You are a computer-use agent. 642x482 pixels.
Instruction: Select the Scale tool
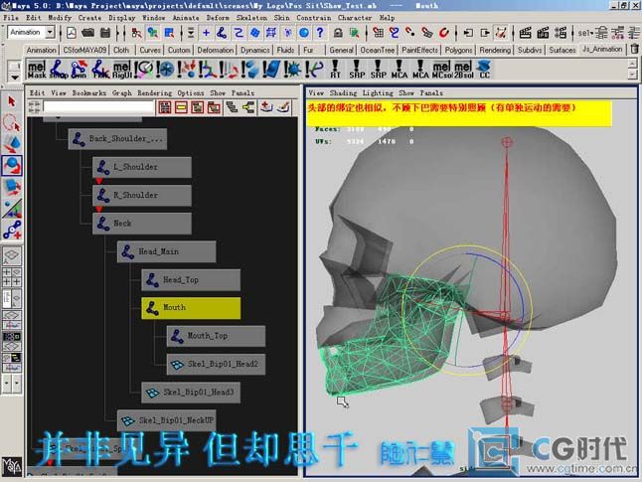click(x=12, y=187)
